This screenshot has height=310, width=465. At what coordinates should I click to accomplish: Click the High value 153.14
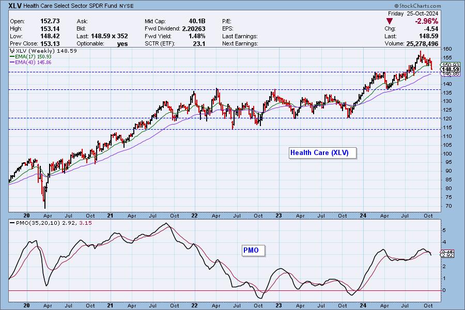coord(50,29)
